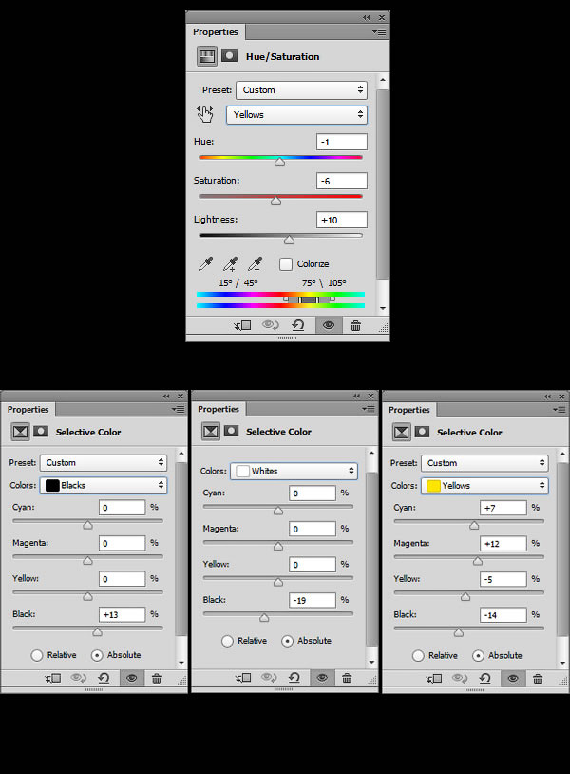Click mask icon in Blacks panel
The image size is (570, 774).
coord(41,432)
